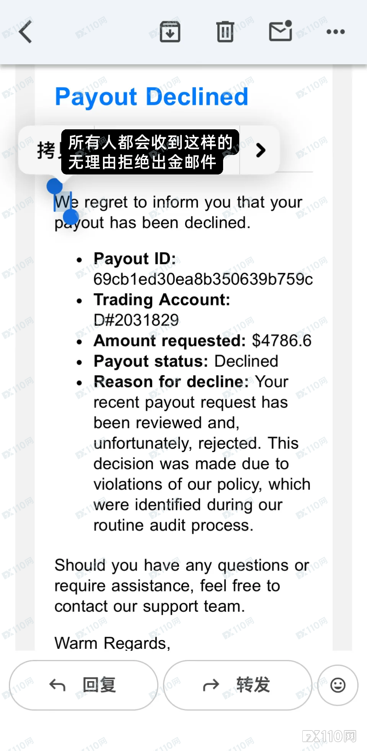The image size is (367, 751).
Task: Choose 拷贝 in the selection popup
Action: 46,150
